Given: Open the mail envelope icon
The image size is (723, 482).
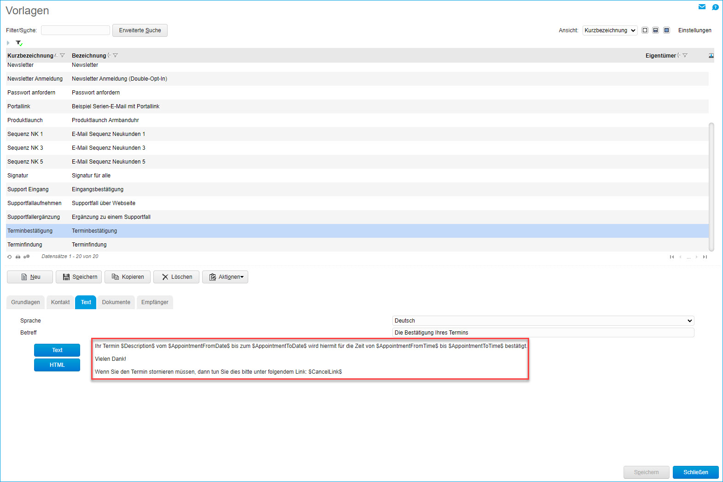Looking at the screenshot, I should coord(702,7).
